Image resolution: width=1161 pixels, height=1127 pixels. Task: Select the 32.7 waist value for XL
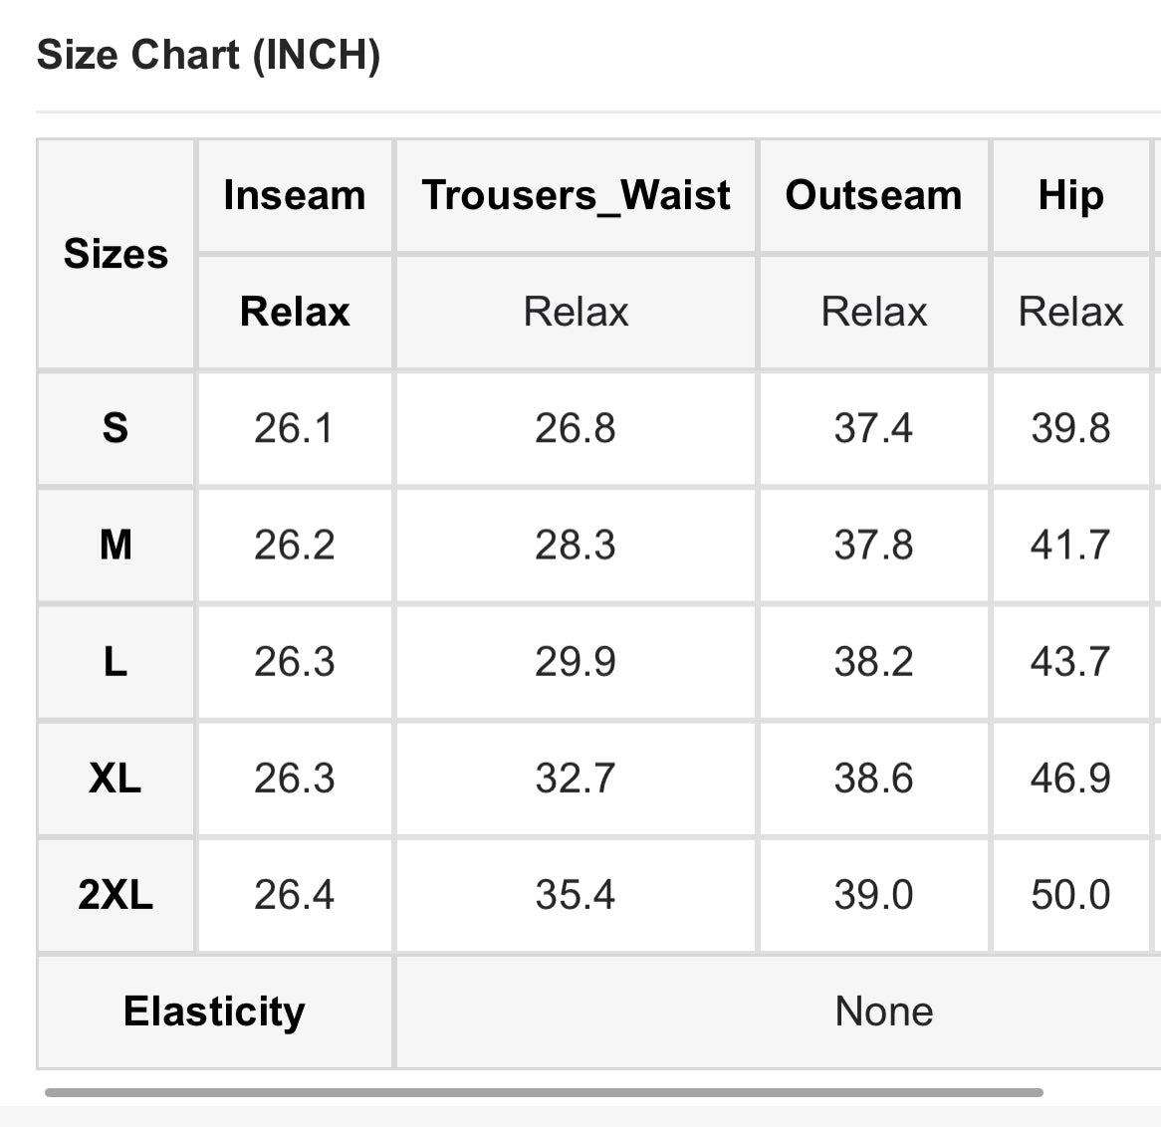tap(577, 779)
